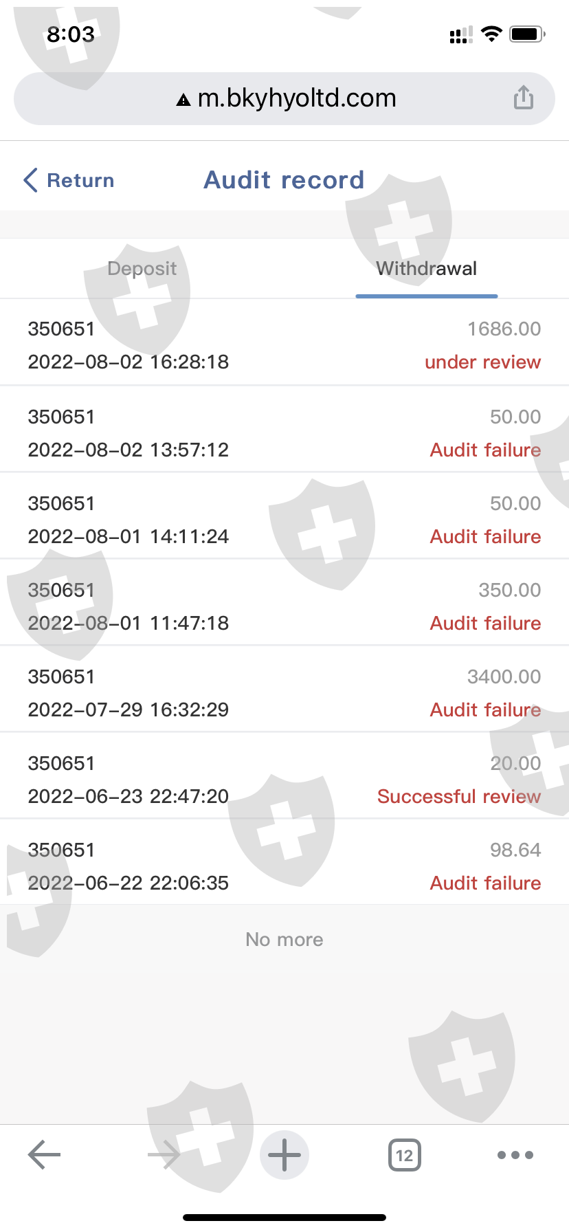569x1232 pixels.
Task: Tap the browser back arrow
Action: pyautogui.click(x=45, y=1155)
